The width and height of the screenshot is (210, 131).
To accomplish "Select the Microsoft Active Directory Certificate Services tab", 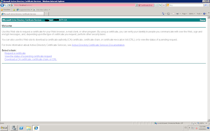I will click(22, 14).
